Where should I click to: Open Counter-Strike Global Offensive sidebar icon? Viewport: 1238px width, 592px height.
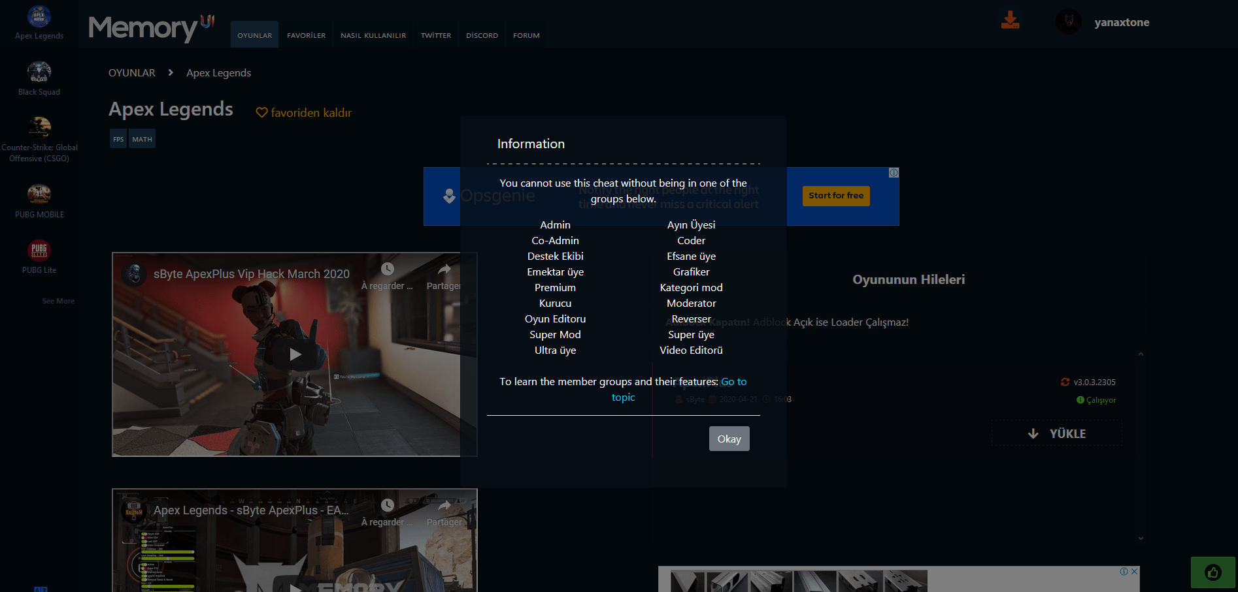[x=39, y=127]
